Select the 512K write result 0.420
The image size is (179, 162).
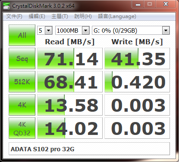point(137,82)
